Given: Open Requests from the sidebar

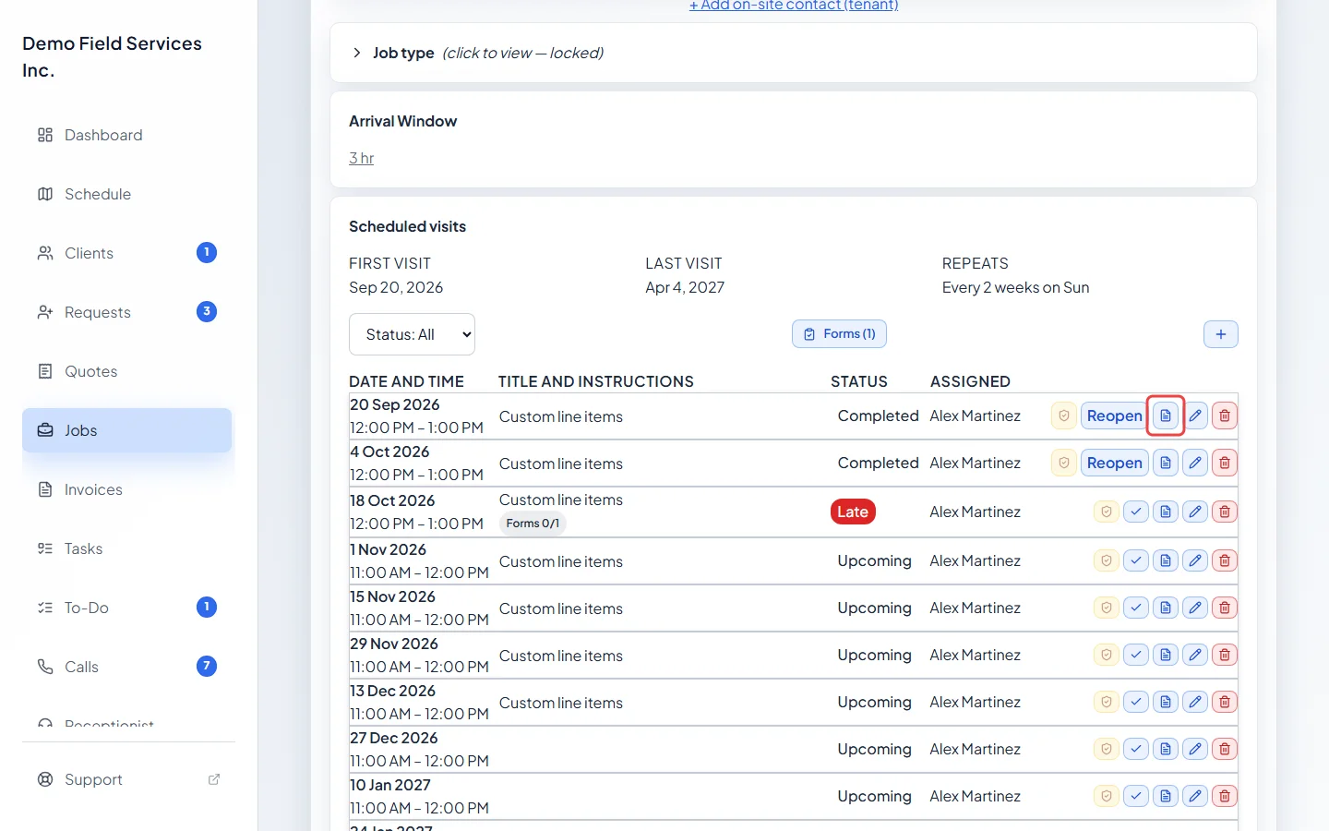Looking at the screenshot, I should [x=127, y=312].
